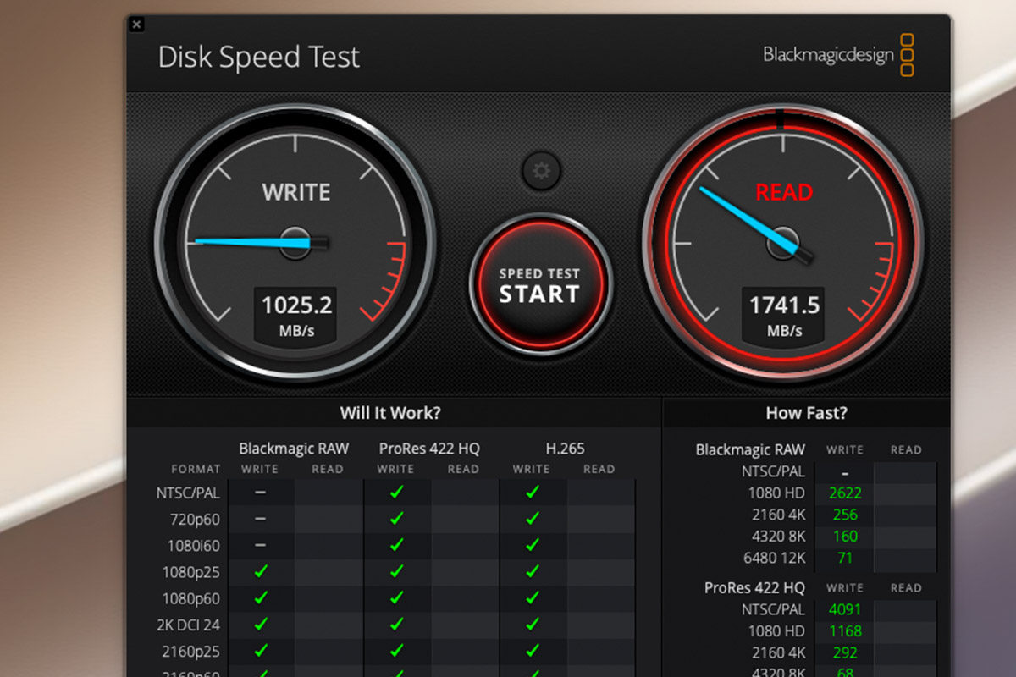Image resolution: width=1016 pixels, height=677 pixels.
Task: Click the "How Fast?" heading
Action: tap(806, 413)
